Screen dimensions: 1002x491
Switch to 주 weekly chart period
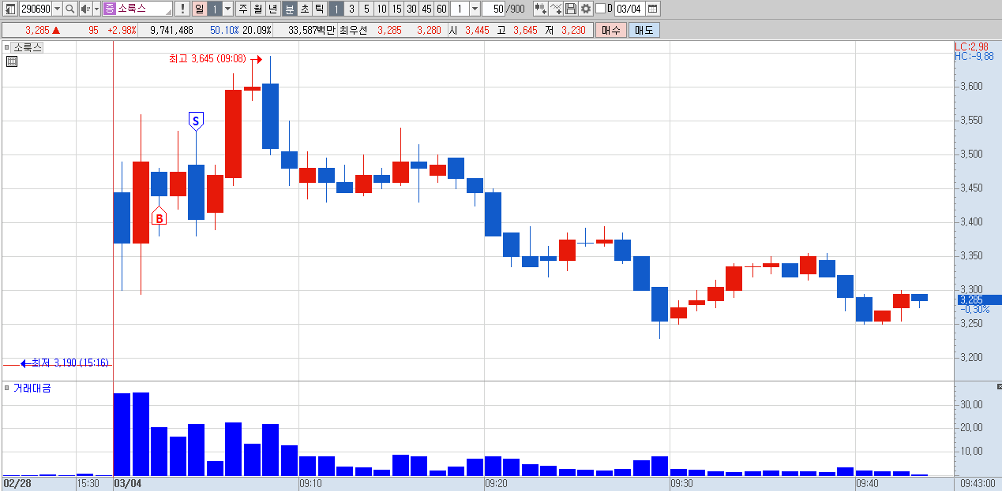[x=242, y=9]
